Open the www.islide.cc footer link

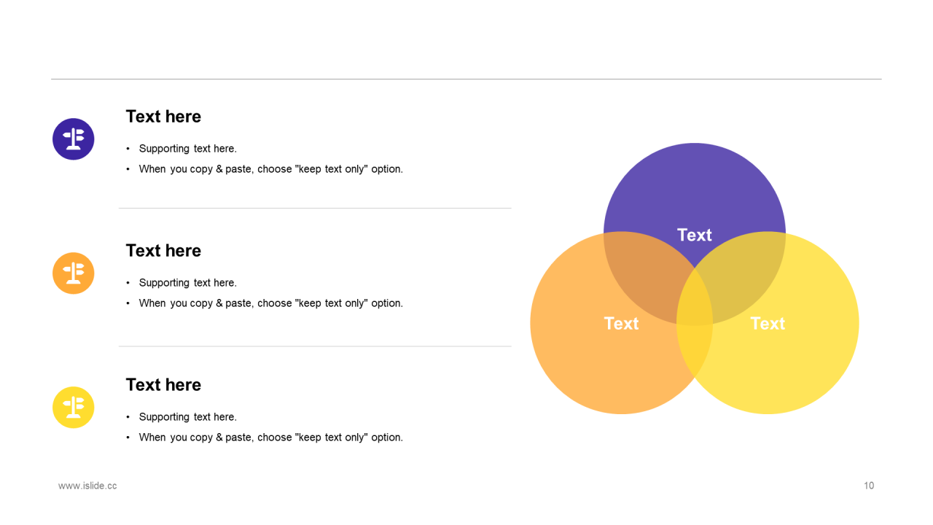click(87, 486)
